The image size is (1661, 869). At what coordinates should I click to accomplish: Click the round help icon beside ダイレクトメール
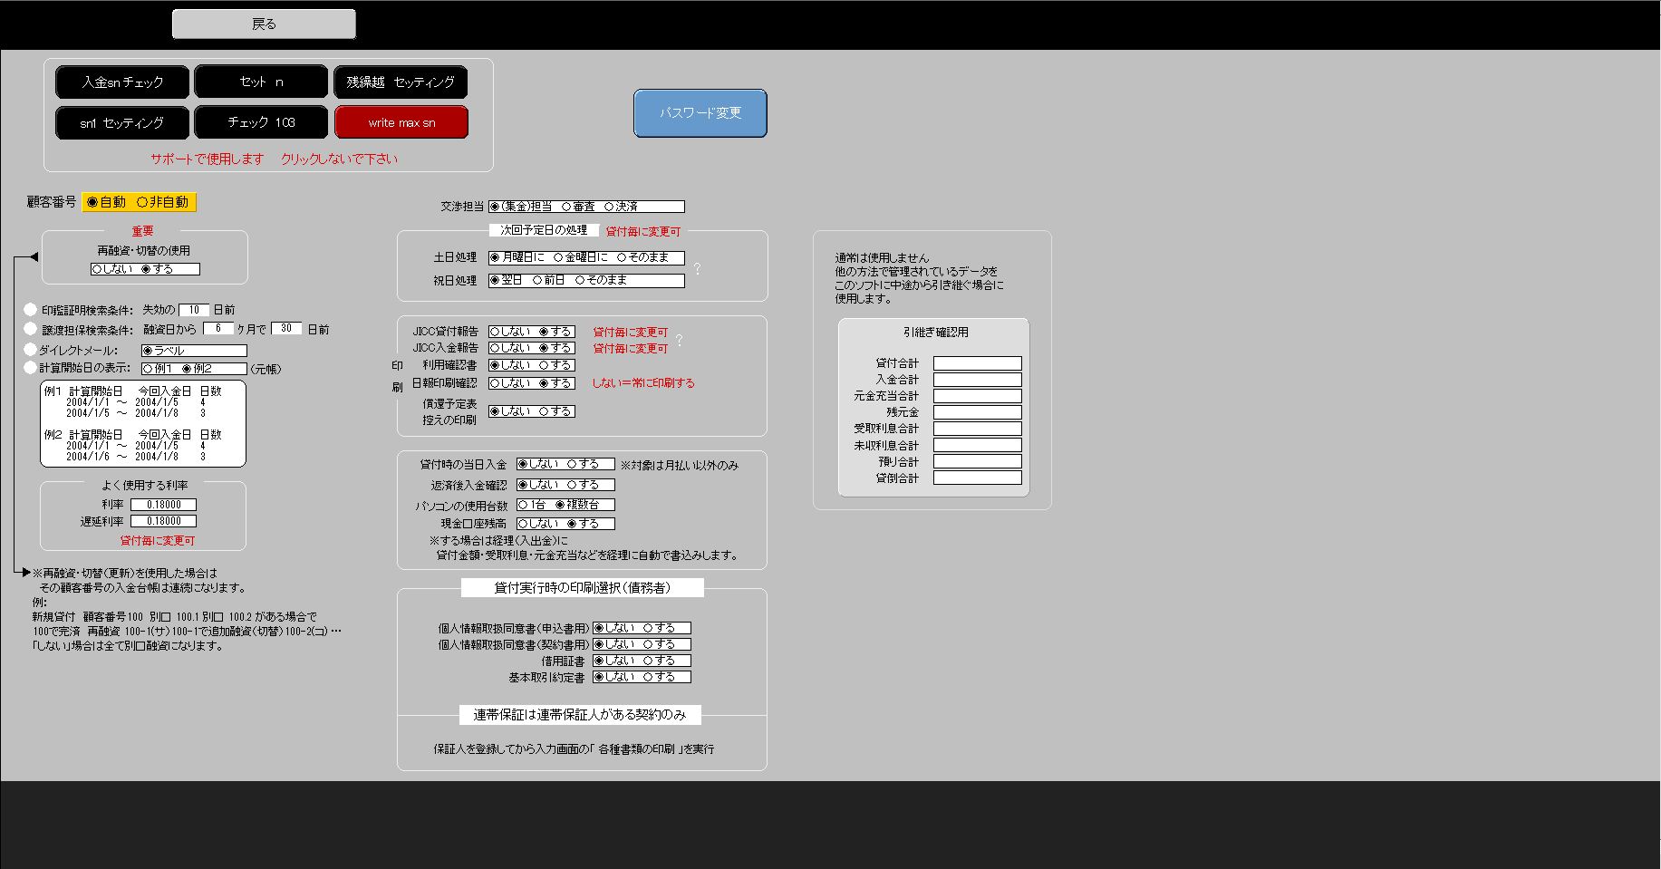coord(31,349)
